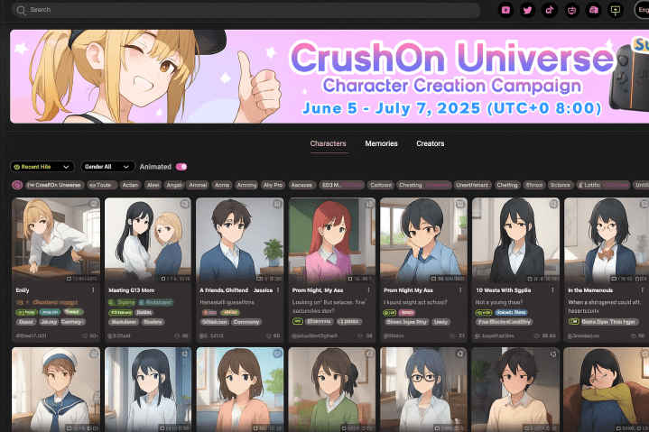Open three-dot menu on I kpund sdght card

pyautogui.click(x=460, y=290)
